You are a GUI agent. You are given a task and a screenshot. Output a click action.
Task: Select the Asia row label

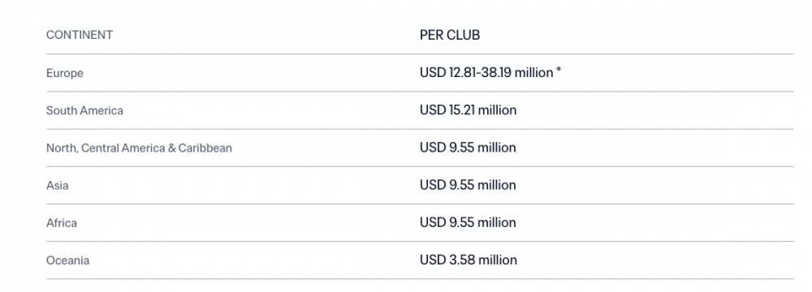(x=57, y=186)
